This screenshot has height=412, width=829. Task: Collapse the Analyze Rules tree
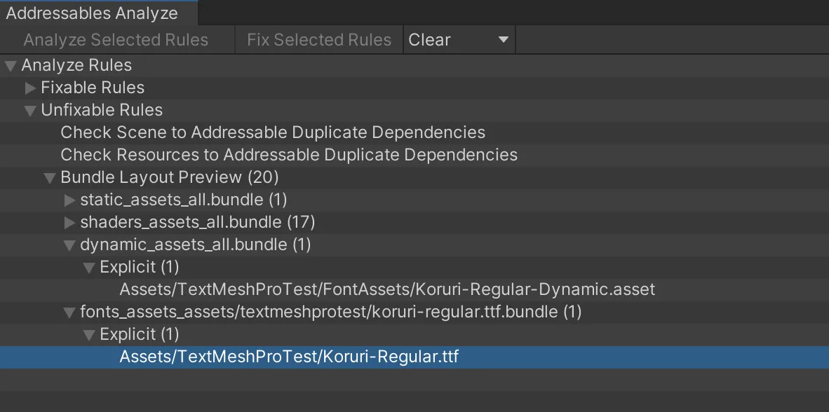[10, 64]
